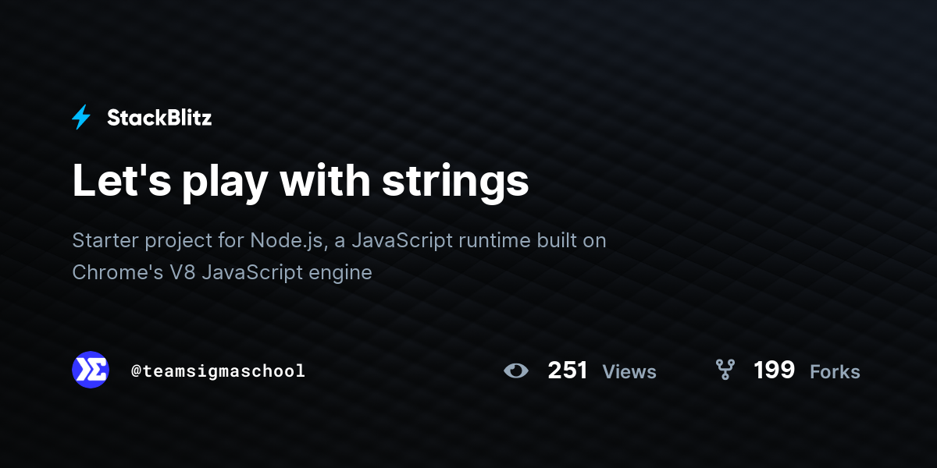Click the word "Let's" in the title
Viewport: 937px width, 468px height.
point(121,180)
